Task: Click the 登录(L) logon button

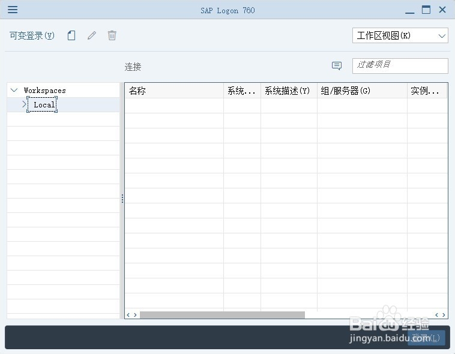Action: click(x=426, y=337)
